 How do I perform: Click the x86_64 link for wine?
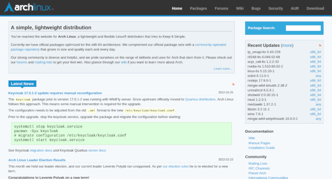pos(315,114)
